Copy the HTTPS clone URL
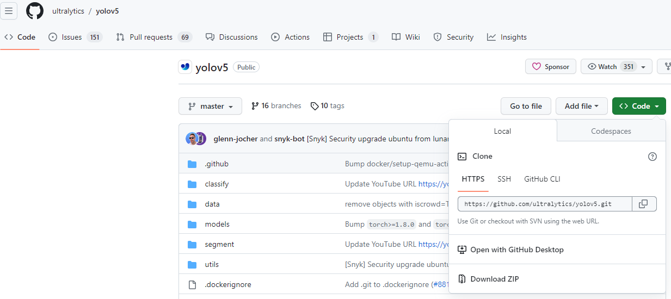The image size is (671, 299). click(644, 204)
